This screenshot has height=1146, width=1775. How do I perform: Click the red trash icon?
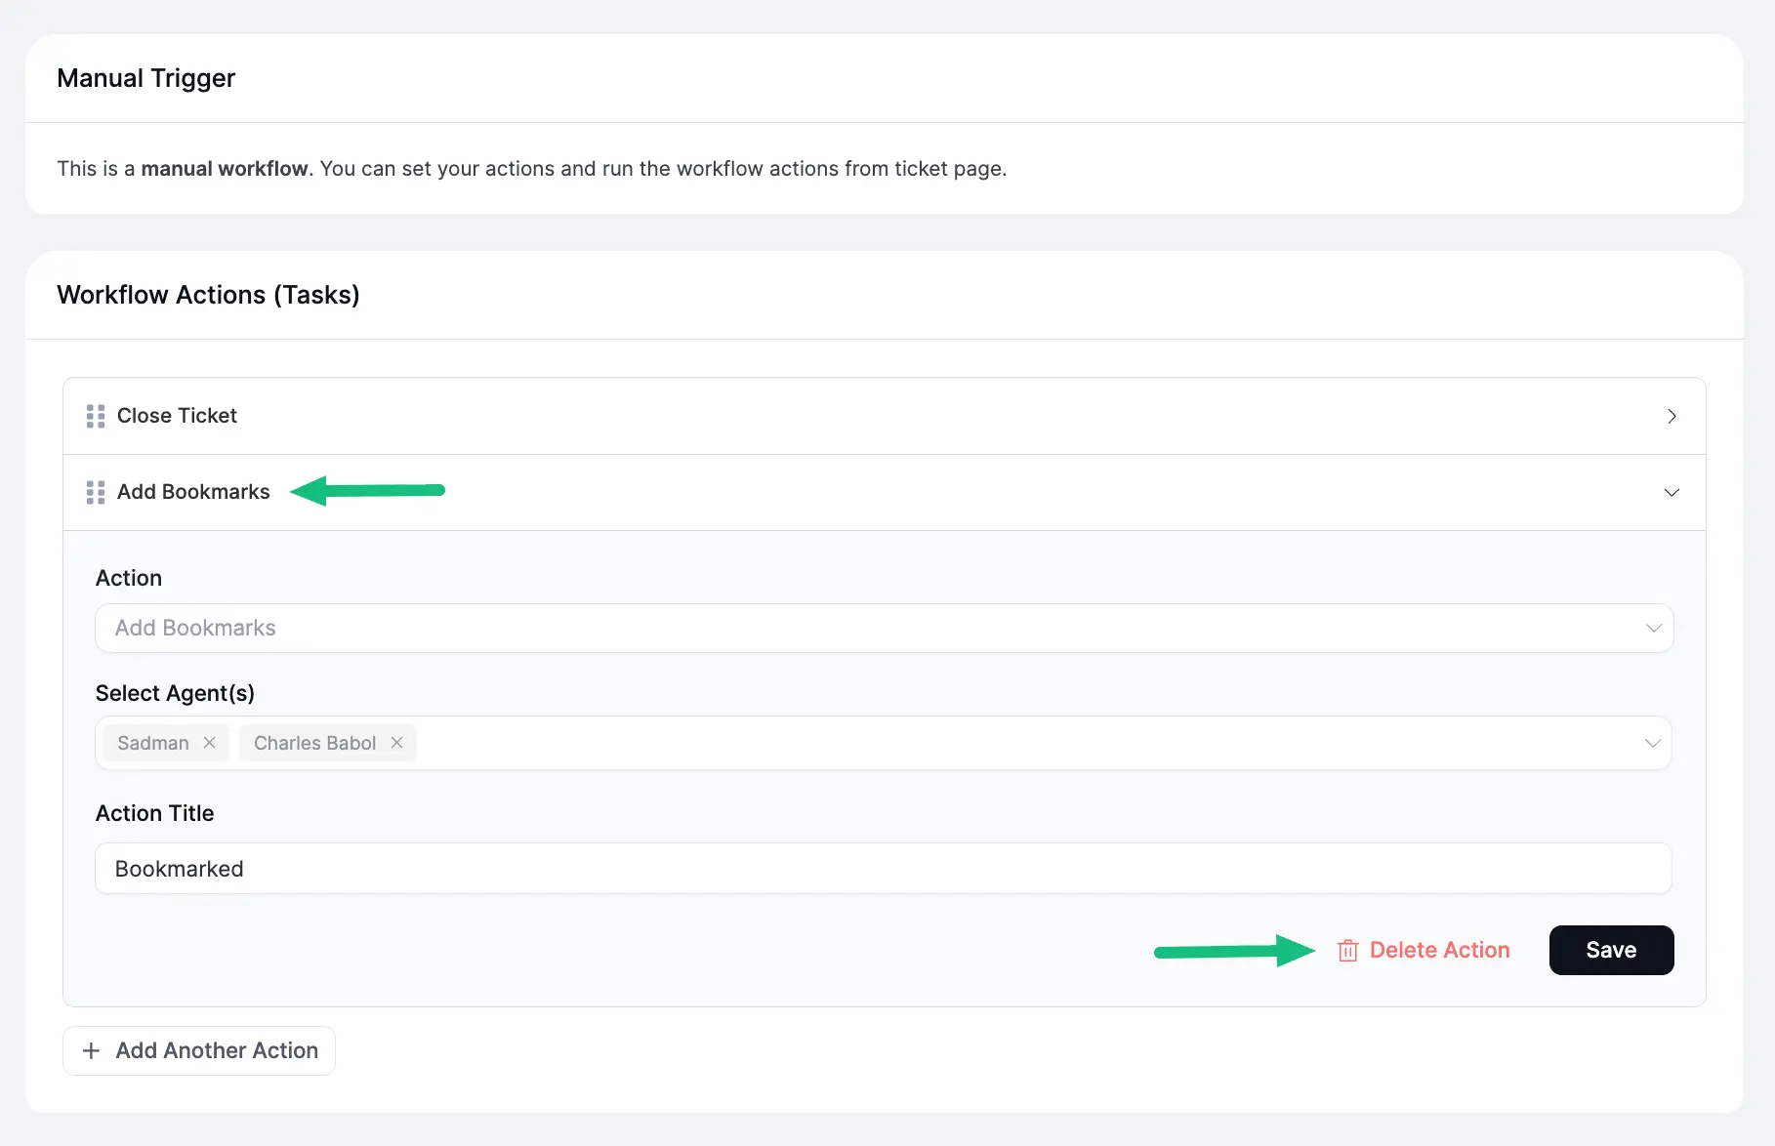pyautogui.click(x=1347, y=951)
